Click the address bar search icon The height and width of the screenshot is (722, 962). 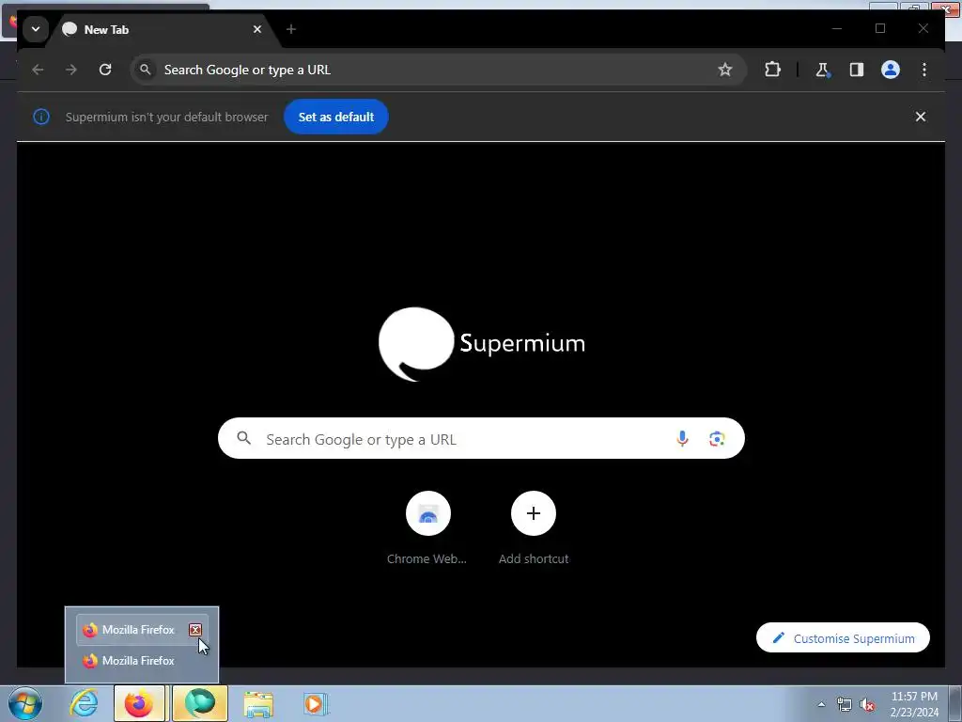pos(145,70)
